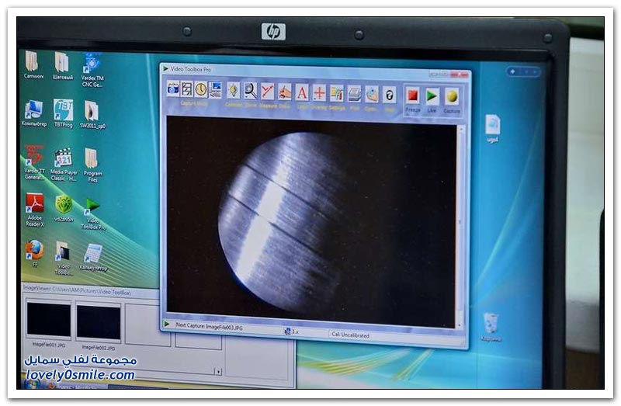Select the sequence capture mode icon
Screen dimensions: 621x406
point(186,88)
